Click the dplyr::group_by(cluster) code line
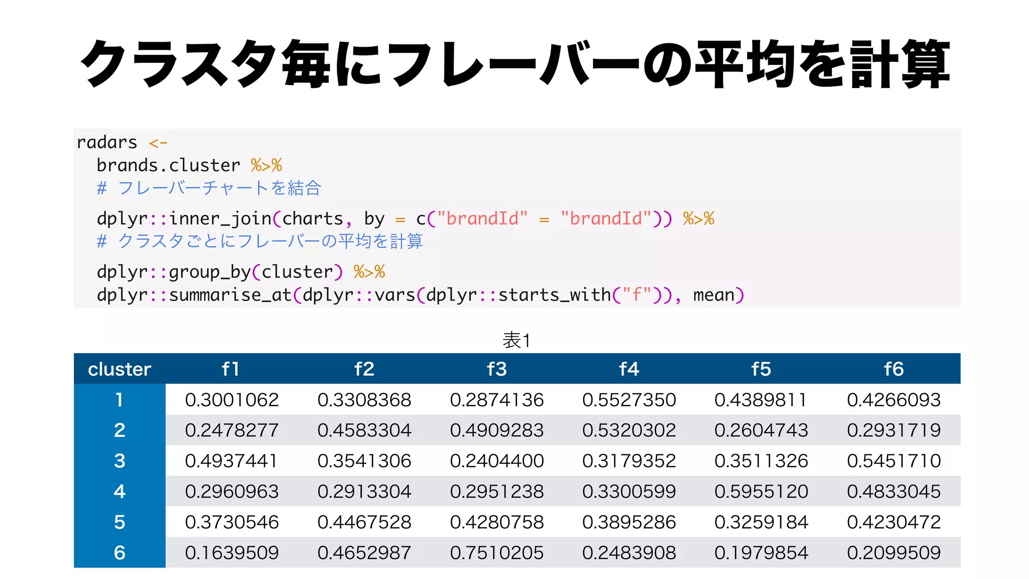The height and width of the screenshot is (579, 1029). 241,272
